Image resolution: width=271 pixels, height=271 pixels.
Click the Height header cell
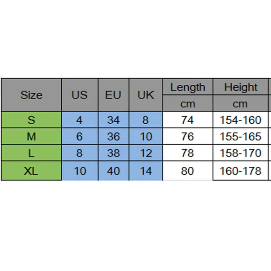pos(241,87)
